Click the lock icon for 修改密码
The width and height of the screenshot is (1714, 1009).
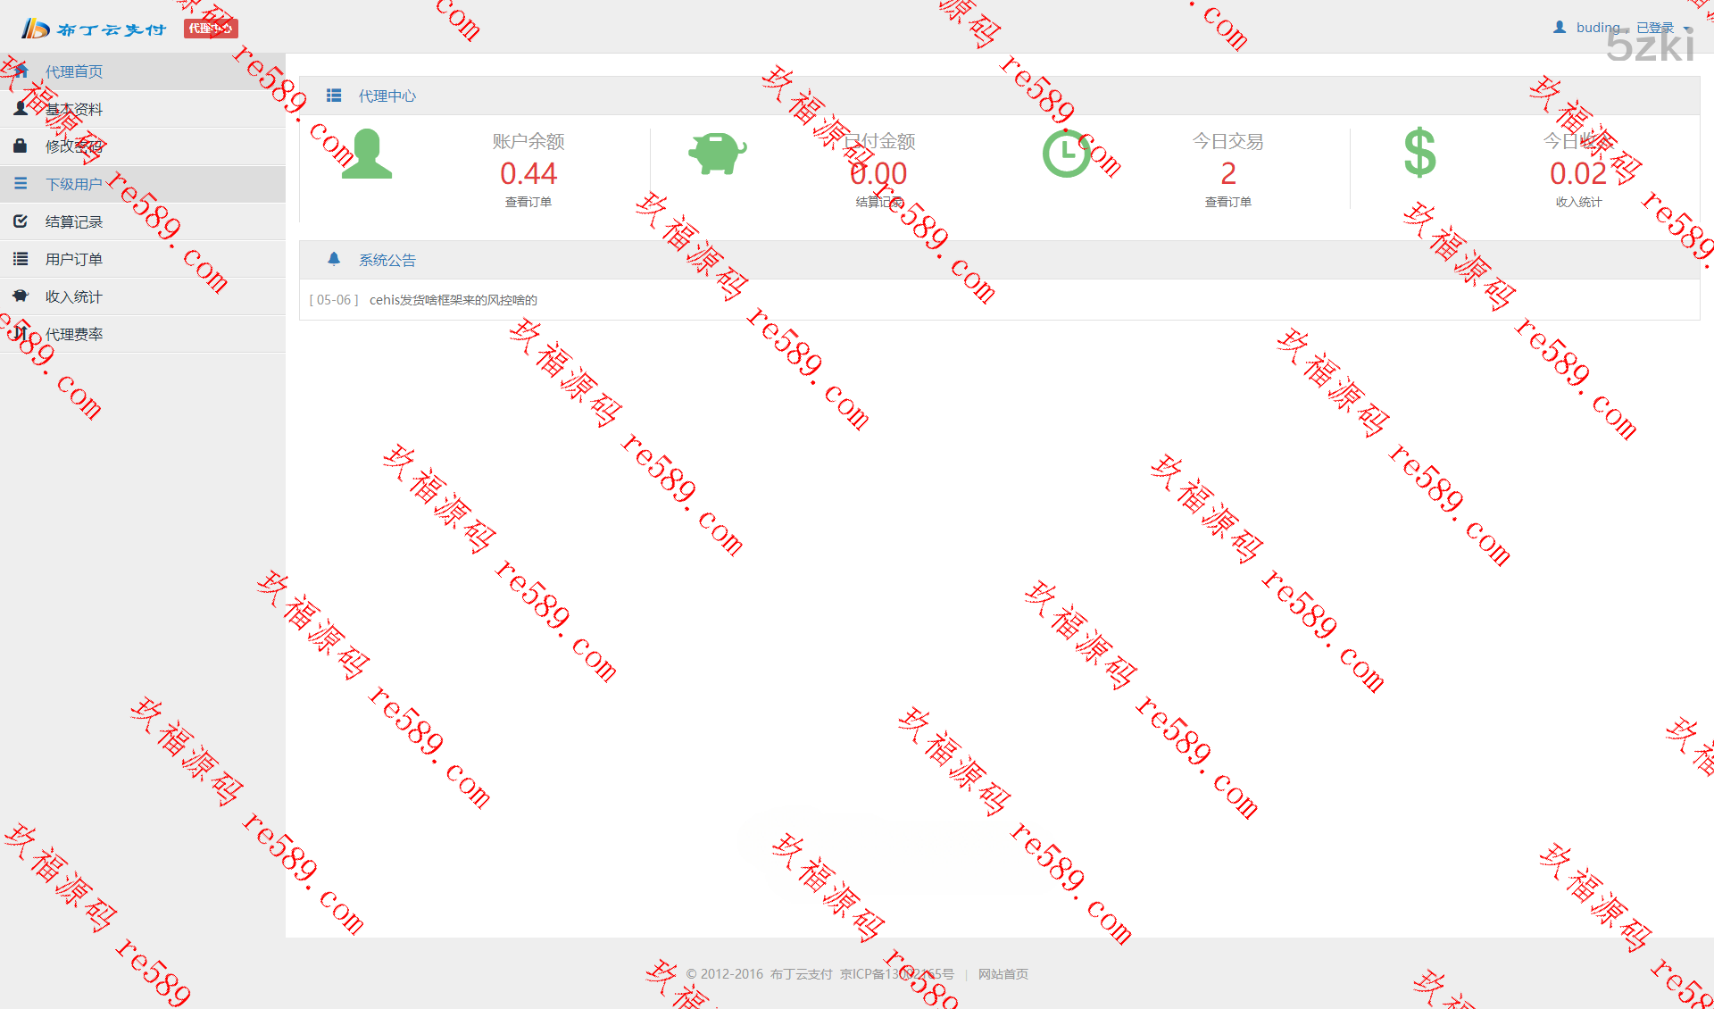coord(21,146)
